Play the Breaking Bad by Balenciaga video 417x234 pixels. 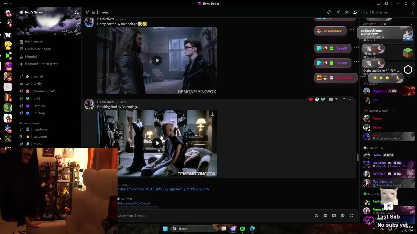coord(157,143)
